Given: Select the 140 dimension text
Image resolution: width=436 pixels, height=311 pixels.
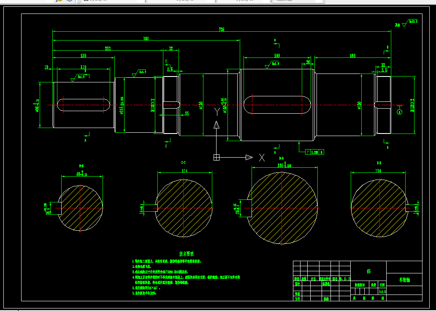Looking at the screenshot, I should point(277,56).
